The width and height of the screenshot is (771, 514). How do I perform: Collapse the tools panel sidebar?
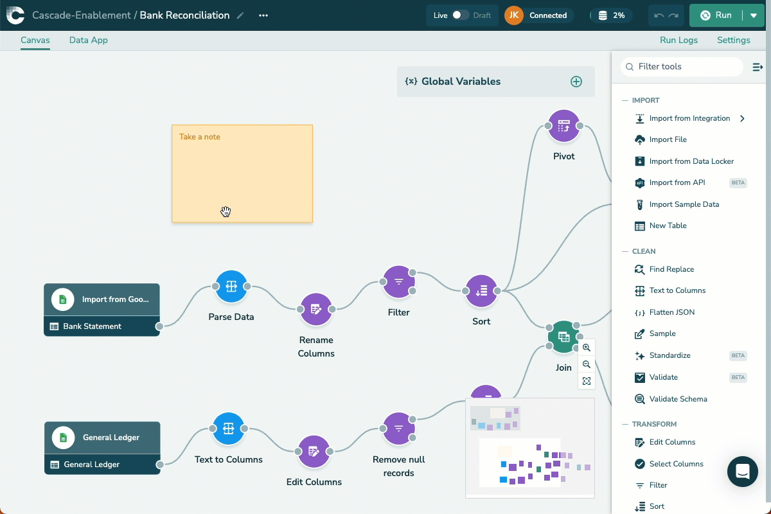pyautogui.click(x=757, y=67)
